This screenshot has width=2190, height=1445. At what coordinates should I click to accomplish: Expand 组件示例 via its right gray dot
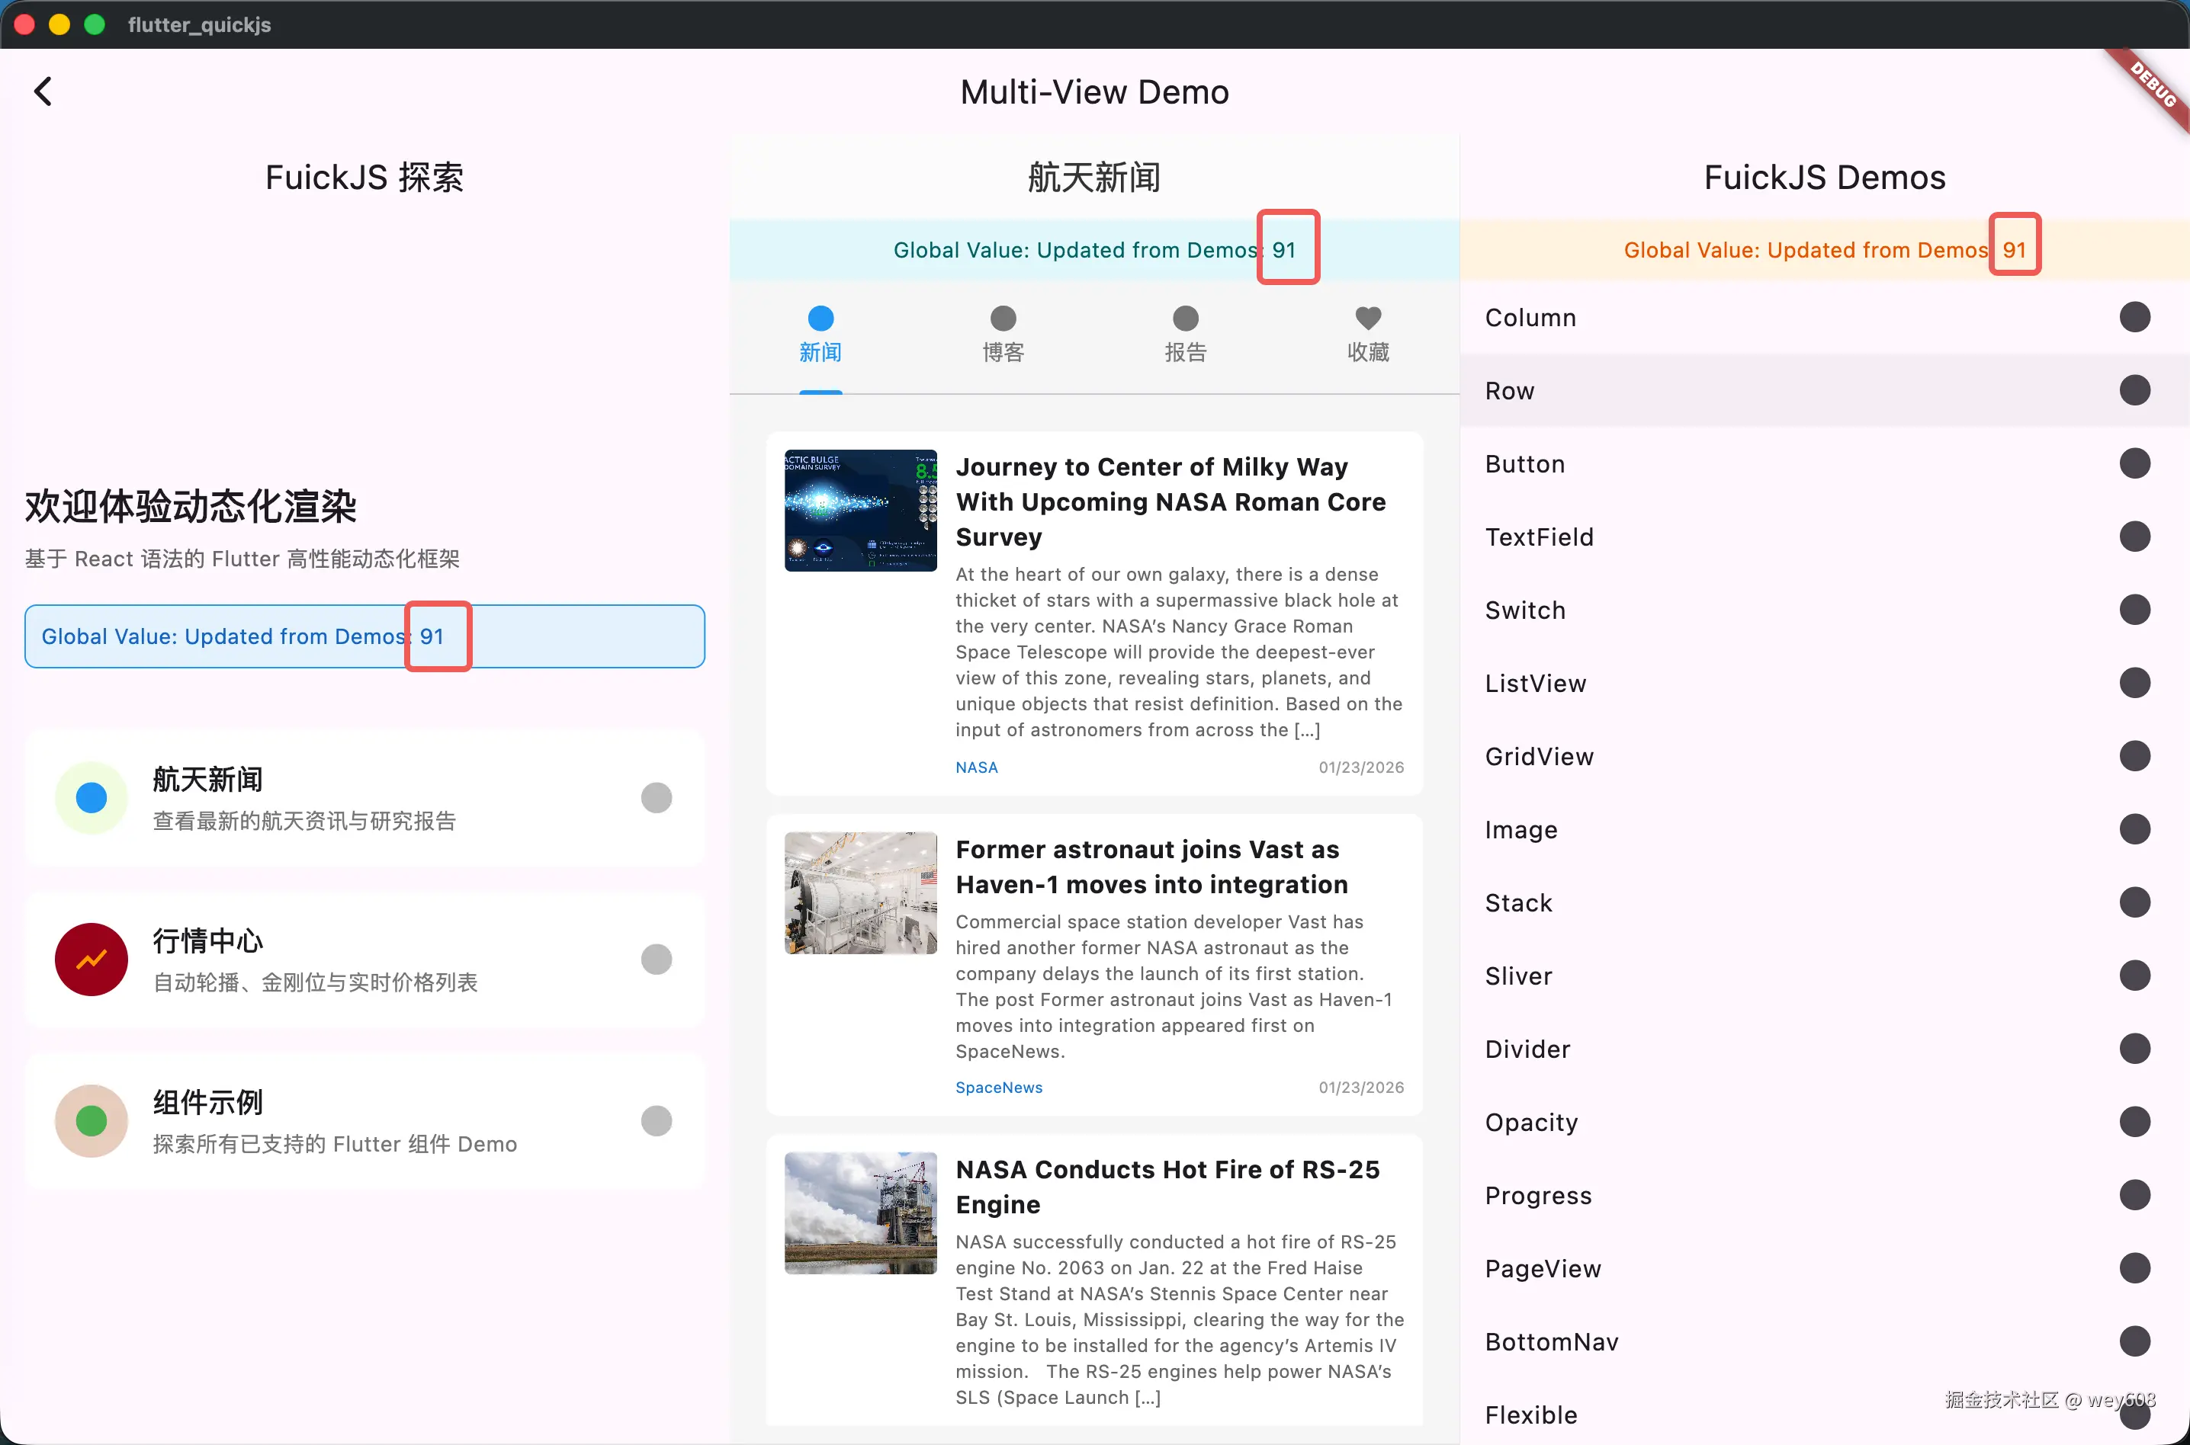656,1120
